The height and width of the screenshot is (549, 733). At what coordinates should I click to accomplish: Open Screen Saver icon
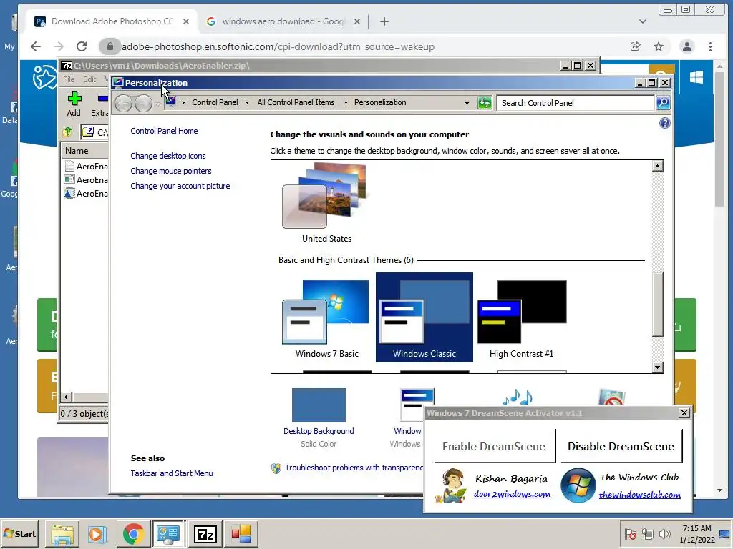(x=611, y=397)
